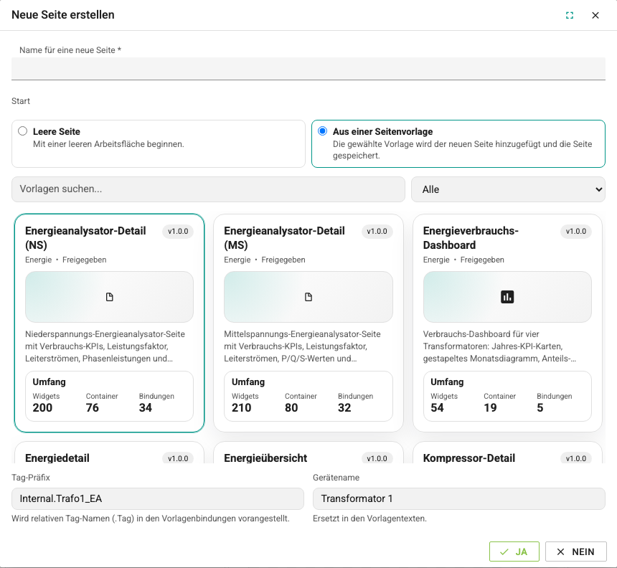Viewport: 617px width, 568px height.
Task: Select the Leere Seite radio option
Action: tap(23, 131)
